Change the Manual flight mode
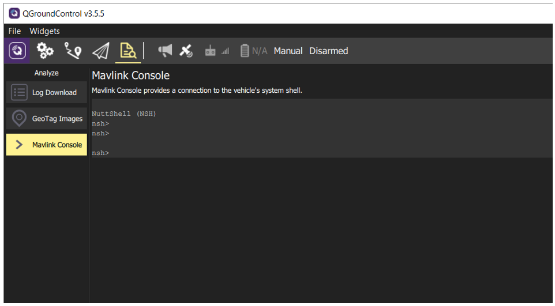555x306 pixels. click(288, 51)
